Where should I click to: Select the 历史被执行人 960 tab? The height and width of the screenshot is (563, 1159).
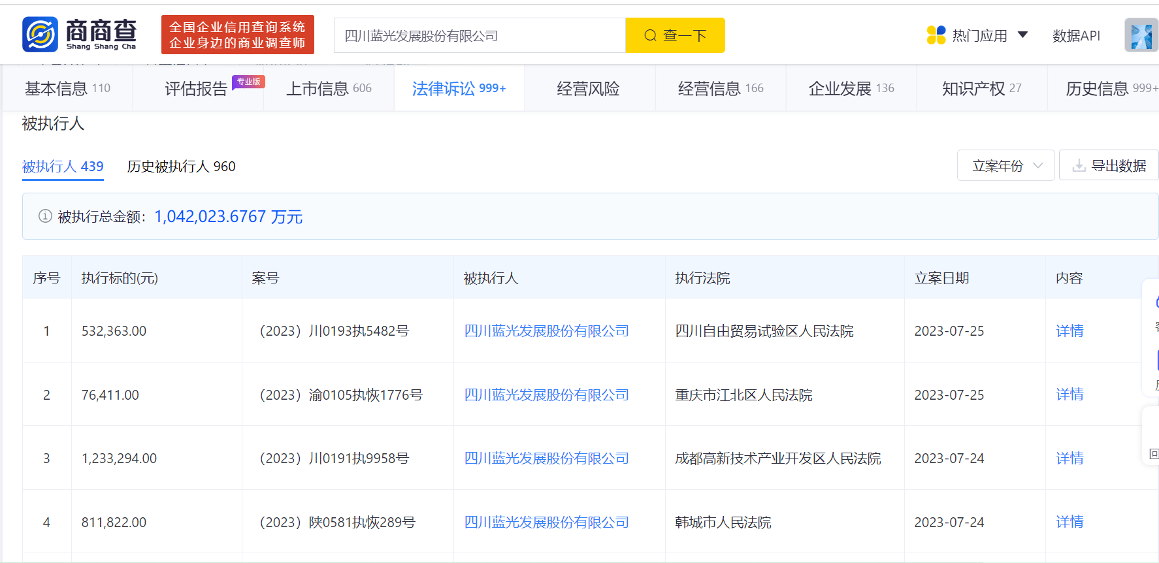pyautogui.click(x=181, y=167)
